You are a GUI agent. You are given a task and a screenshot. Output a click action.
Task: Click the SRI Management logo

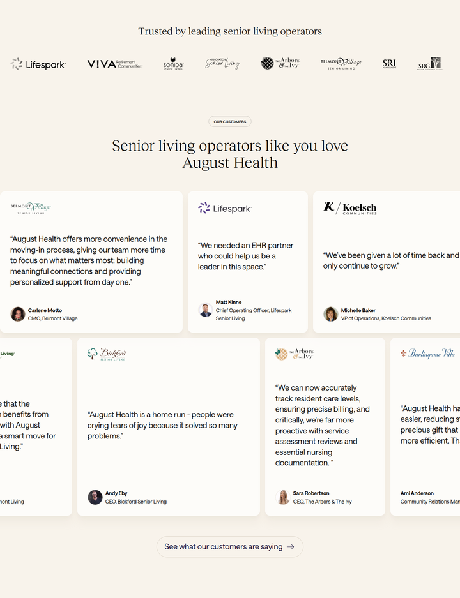(389, 64)
